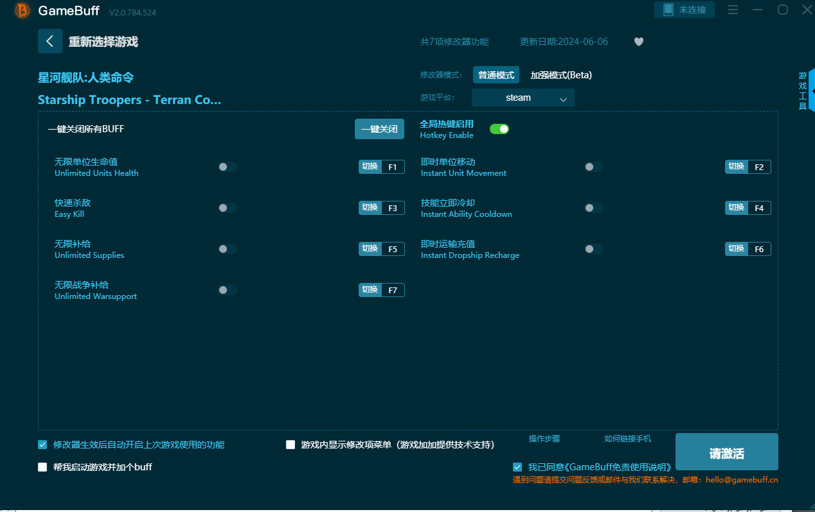Click the GameBuff logo icon
This screenshot has width=815, height=512.
click(x=22, y=10)
